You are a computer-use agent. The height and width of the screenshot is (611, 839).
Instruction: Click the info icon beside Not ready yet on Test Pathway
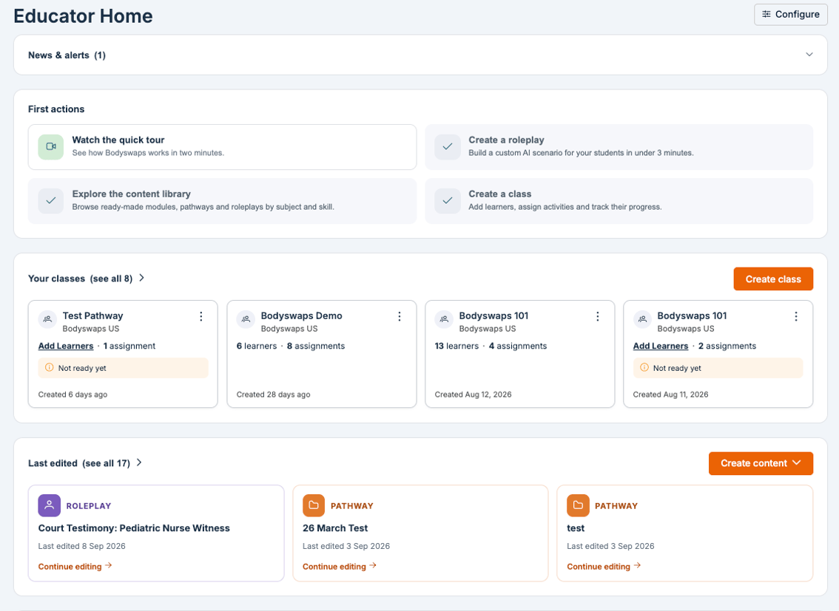click(50, 367)
